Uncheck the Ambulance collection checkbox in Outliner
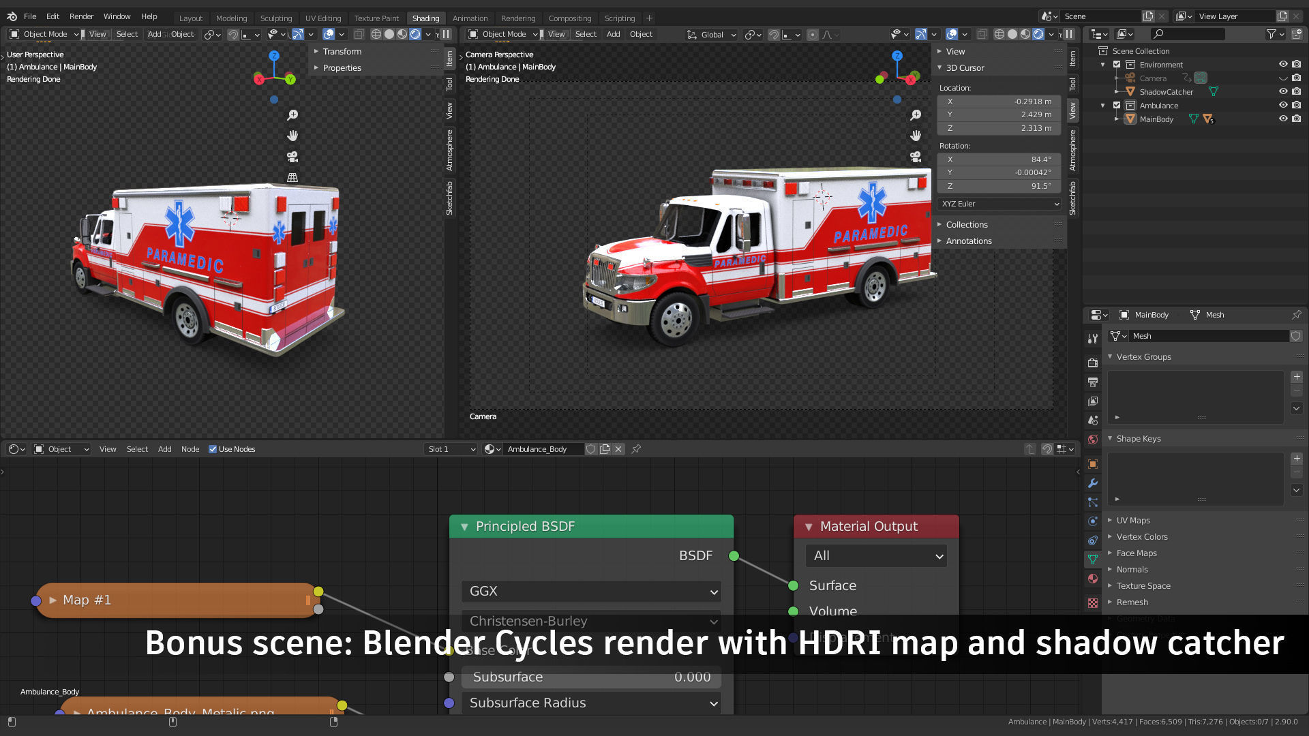The height and width of the screenshot is (736, 1309). 1117,106
